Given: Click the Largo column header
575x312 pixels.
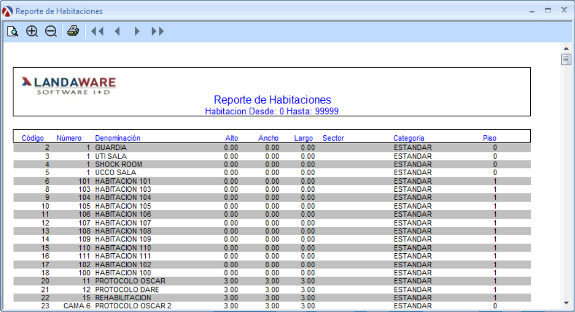Looking at the screenshot, I should click(303, 138).
